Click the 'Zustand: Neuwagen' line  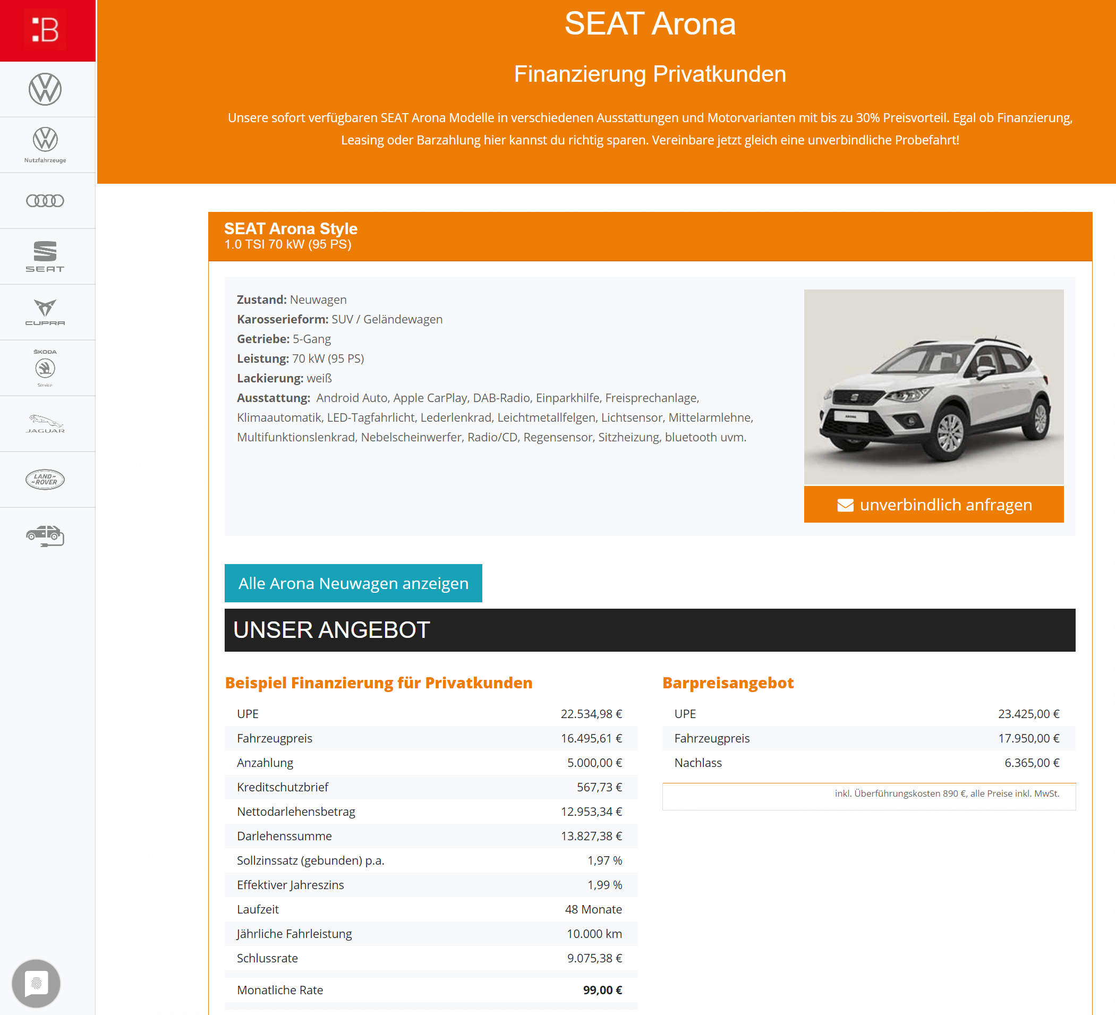pyautogui.click(x=292, y=300)
